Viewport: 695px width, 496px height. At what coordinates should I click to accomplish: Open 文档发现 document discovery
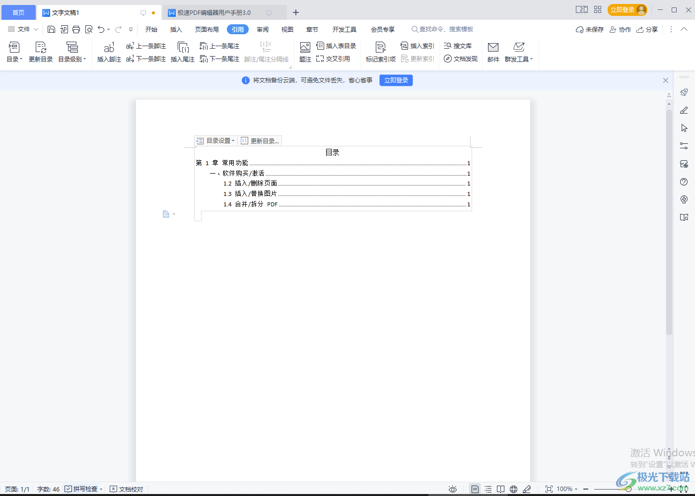tap(461, 59)
